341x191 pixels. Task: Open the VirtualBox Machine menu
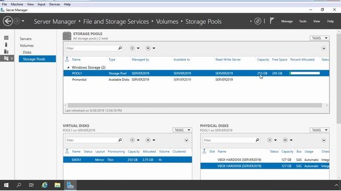17,4
